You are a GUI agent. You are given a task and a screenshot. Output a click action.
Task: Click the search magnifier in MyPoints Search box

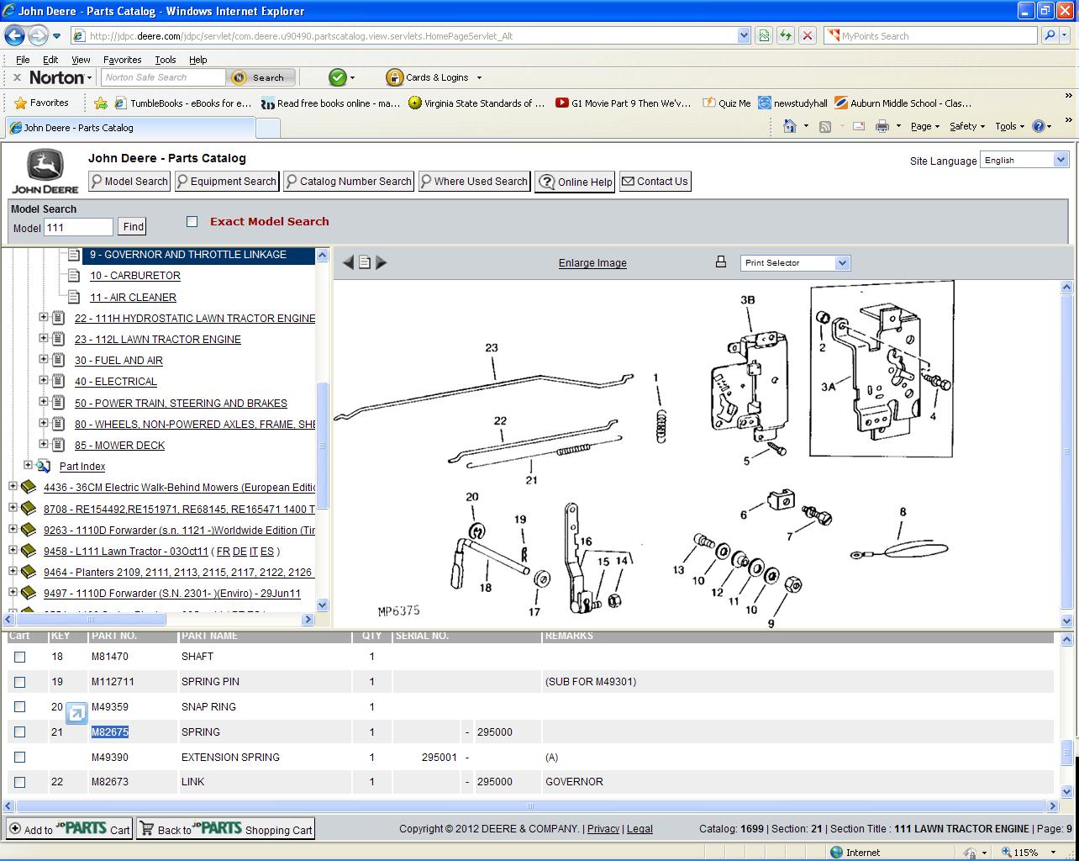coord(1050,35)
